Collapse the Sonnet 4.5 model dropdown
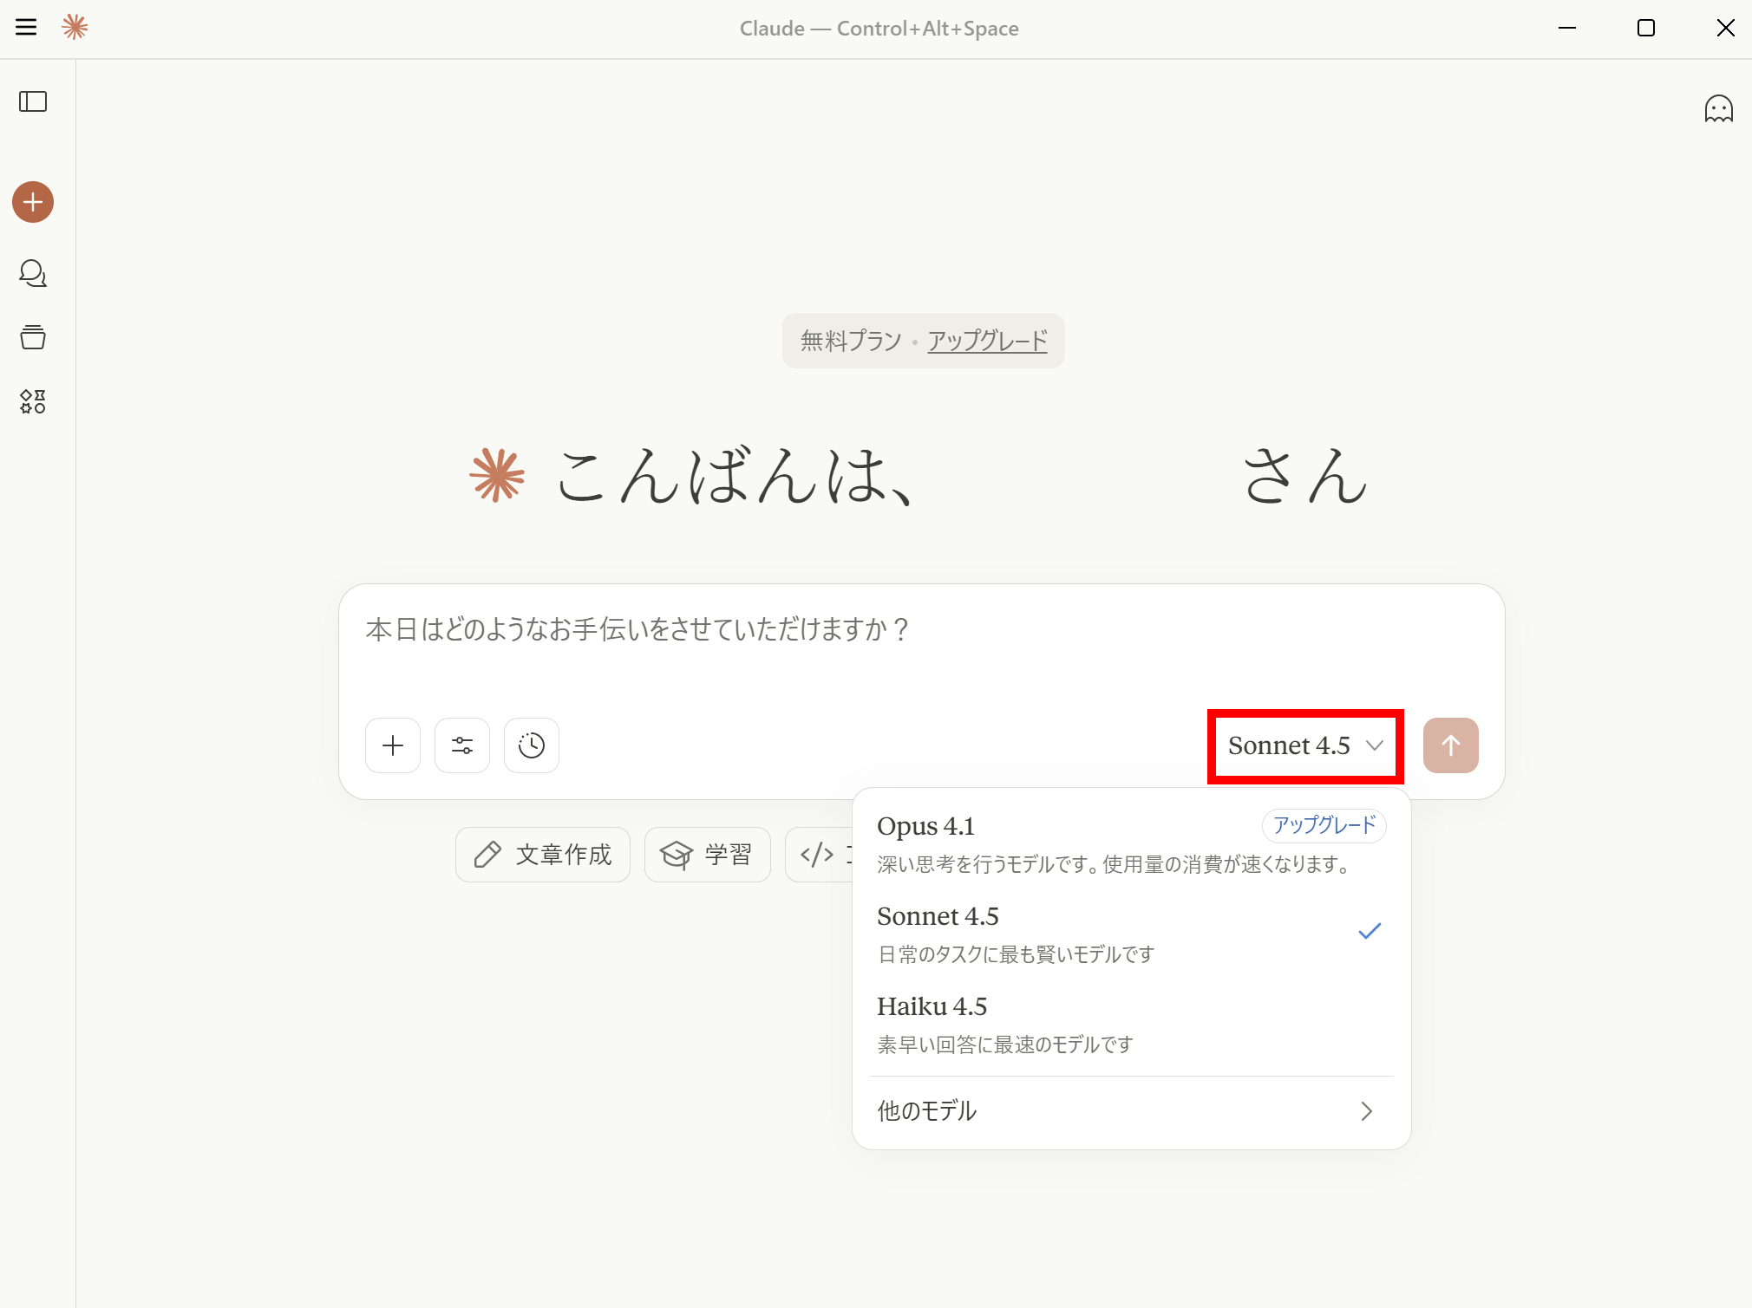1752x1308 pixels. point(1304,745)
